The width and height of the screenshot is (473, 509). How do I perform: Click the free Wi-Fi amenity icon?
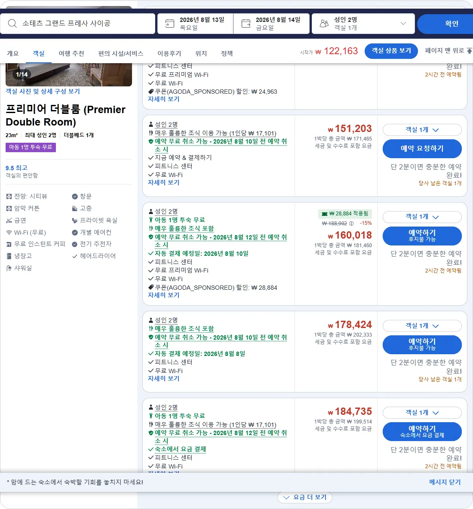[x=9, y=233]
